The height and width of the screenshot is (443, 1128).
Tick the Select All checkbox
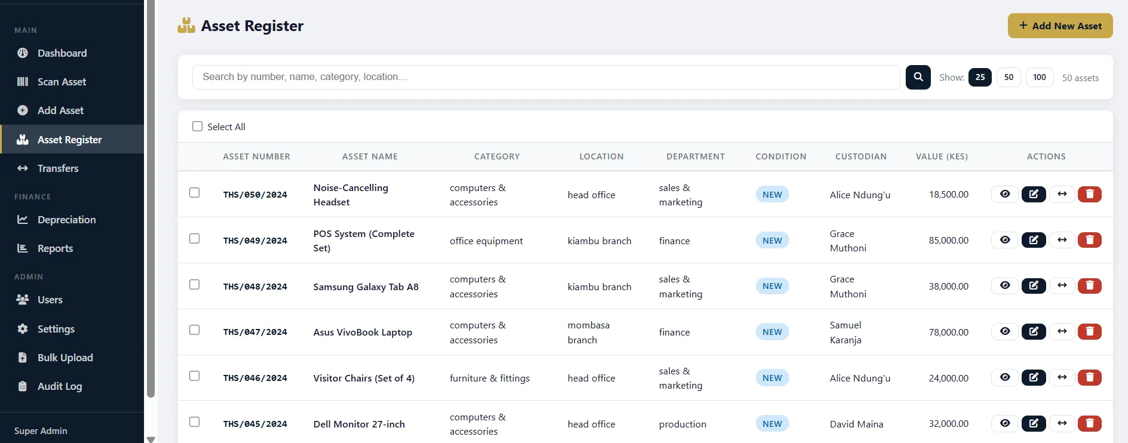point(197,127)
